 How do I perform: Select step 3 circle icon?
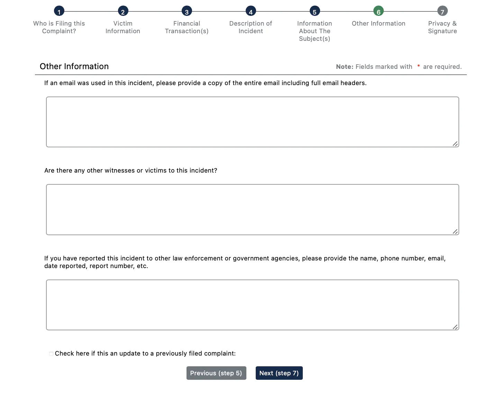(x=187, y=11)
